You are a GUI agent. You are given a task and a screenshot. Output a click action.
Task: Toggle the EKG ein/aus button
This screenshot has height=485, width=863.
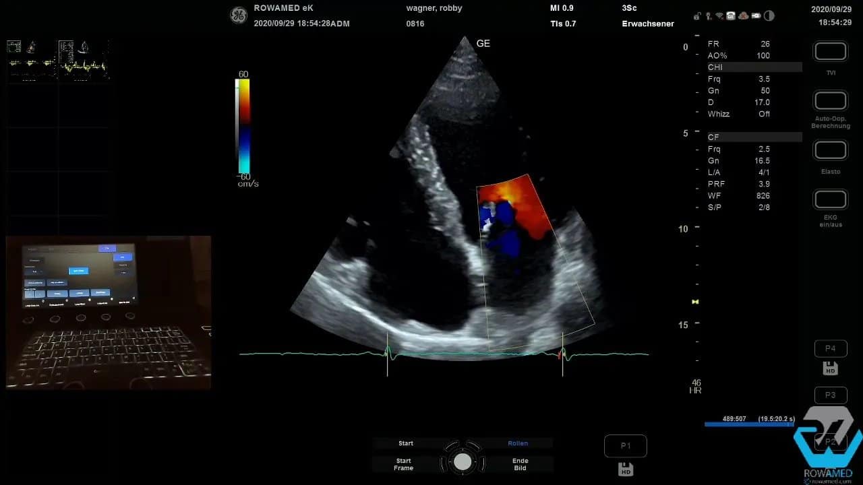click(830, 200)
